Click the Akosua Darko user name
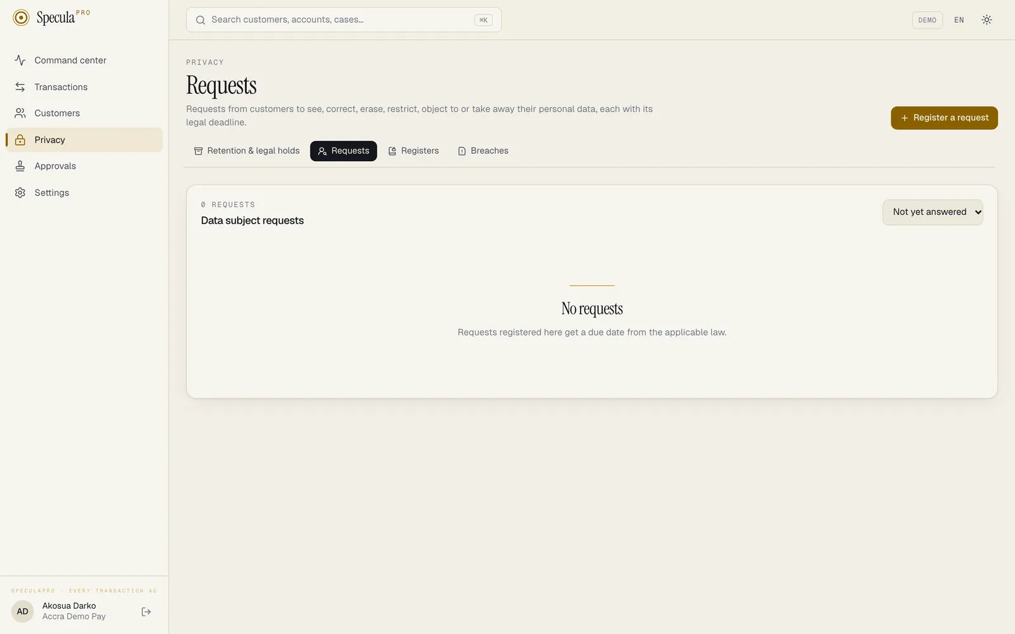 (69, 606)
